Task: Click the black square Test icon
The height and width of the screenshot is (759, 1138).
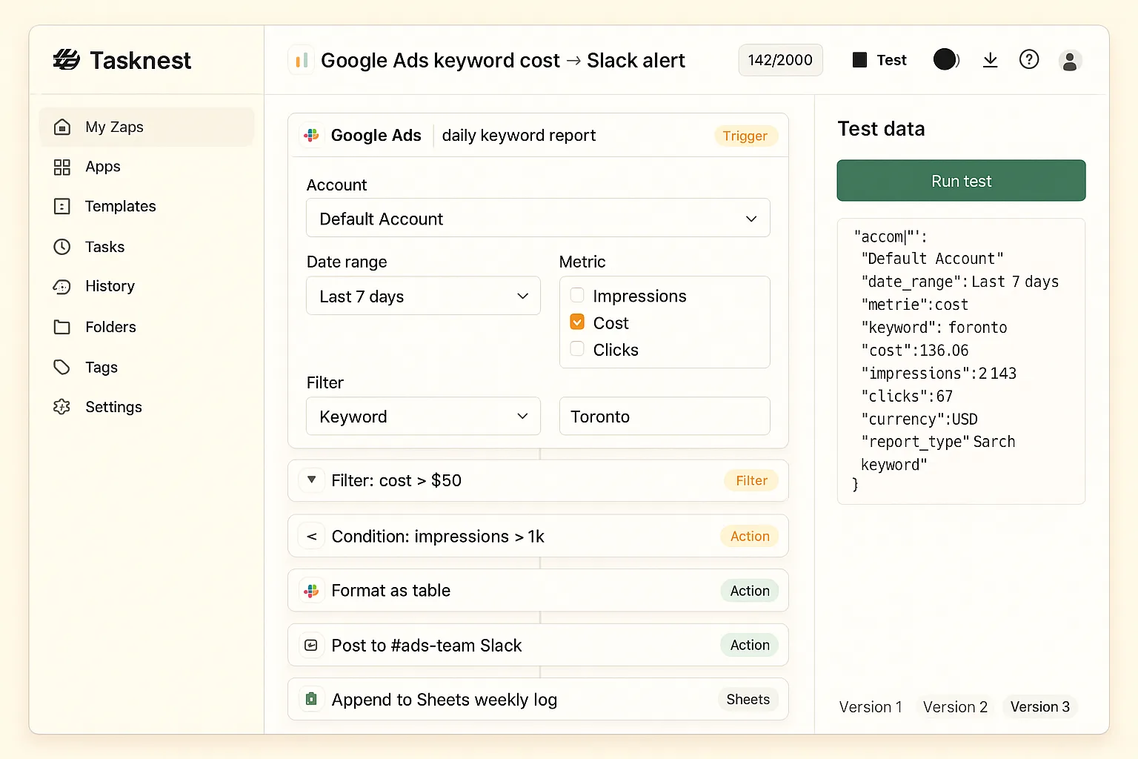Action: (859, 60)
